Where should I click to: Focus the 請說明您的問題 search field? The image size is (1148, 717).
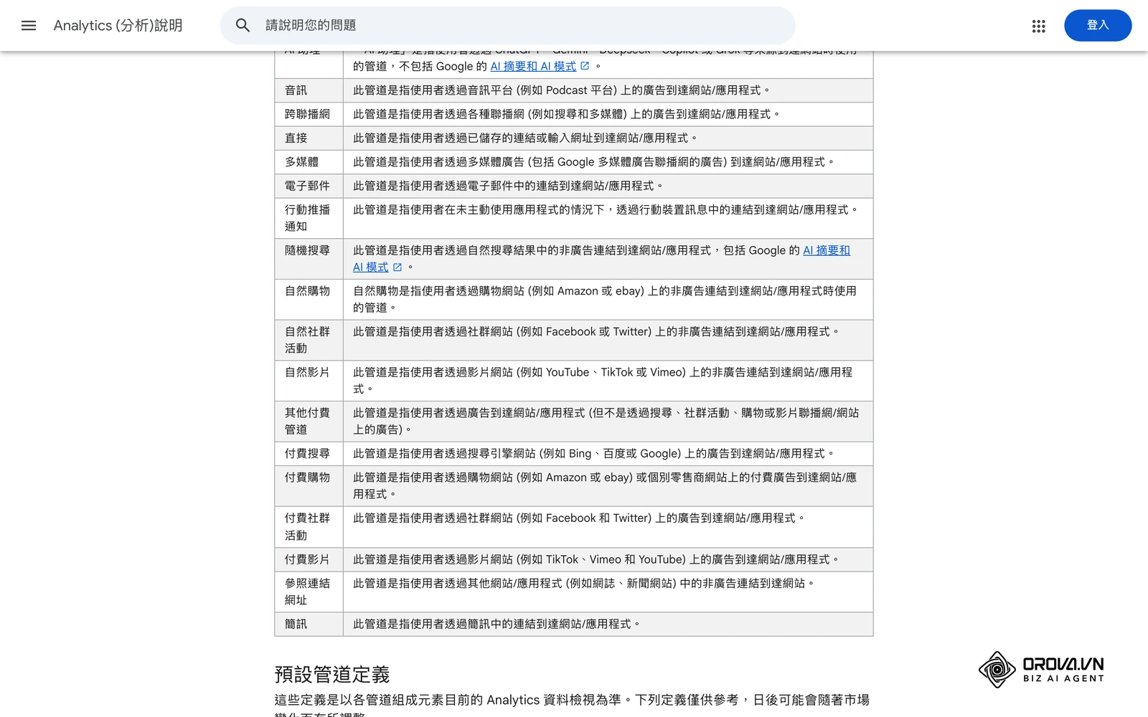click(x=507, y=26)
